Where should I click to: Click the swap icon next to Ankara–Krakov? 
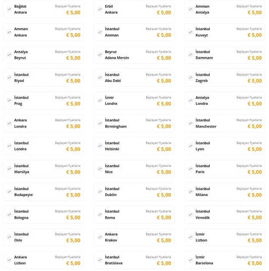pyautogui.click(x=100, y=237)
